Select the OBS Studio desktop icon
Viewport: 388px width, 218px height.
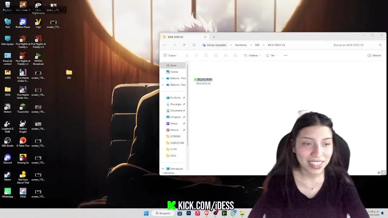tap(8, 142)
